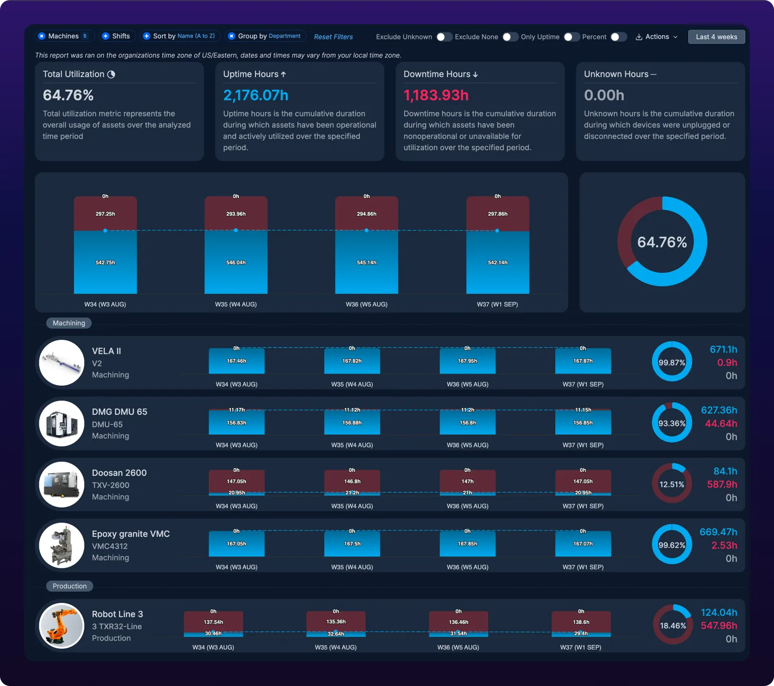774x686 pixels.
Task: Click Robot Line 3 uptime total 124.04h
Action: [x=719, y=612]
